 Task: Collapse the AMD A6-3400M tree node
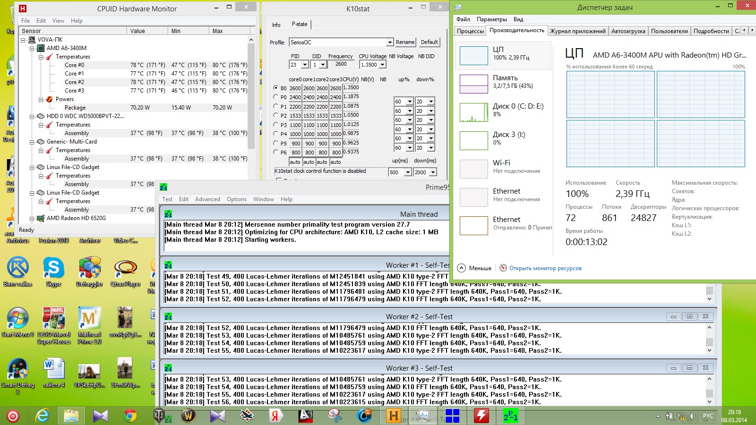[x=32, y=48]
